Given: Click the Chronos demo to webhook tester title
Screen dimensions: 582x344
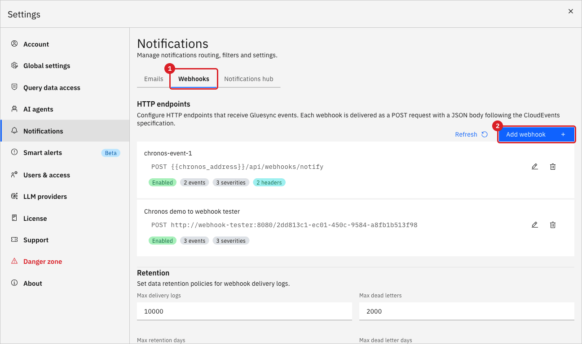Looking at the screenshot, I should point(192,211).
